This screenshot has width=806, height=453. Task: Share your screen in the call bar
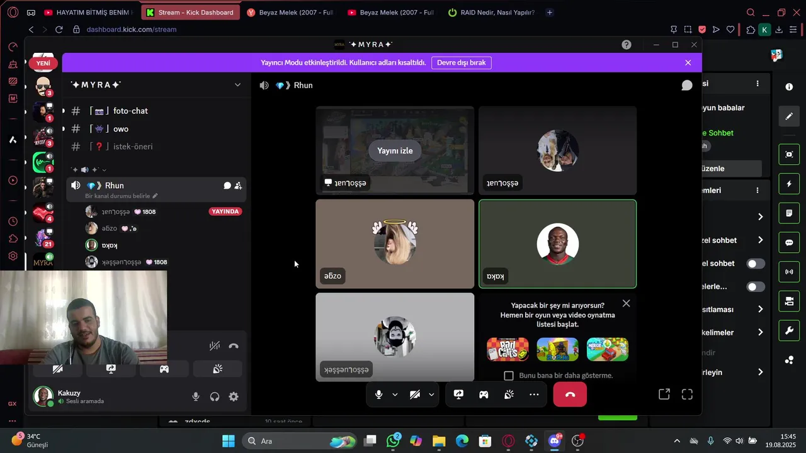point(458,394)
